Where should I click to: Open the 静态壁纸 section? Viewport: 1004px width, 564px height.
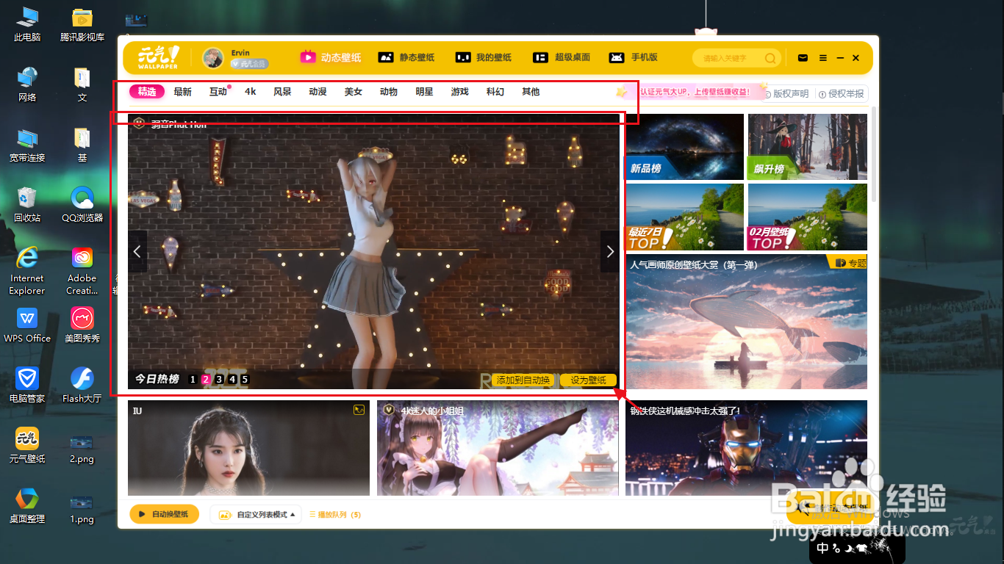coord(406,57)
